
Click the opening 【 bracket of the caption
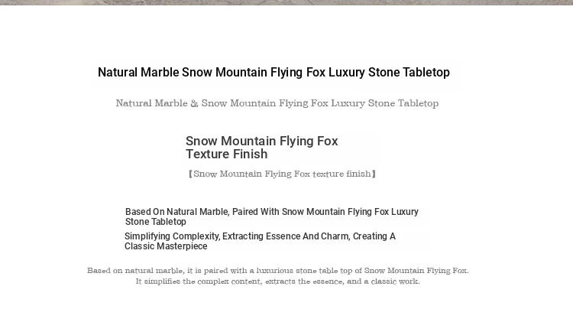tap(190, 174)
